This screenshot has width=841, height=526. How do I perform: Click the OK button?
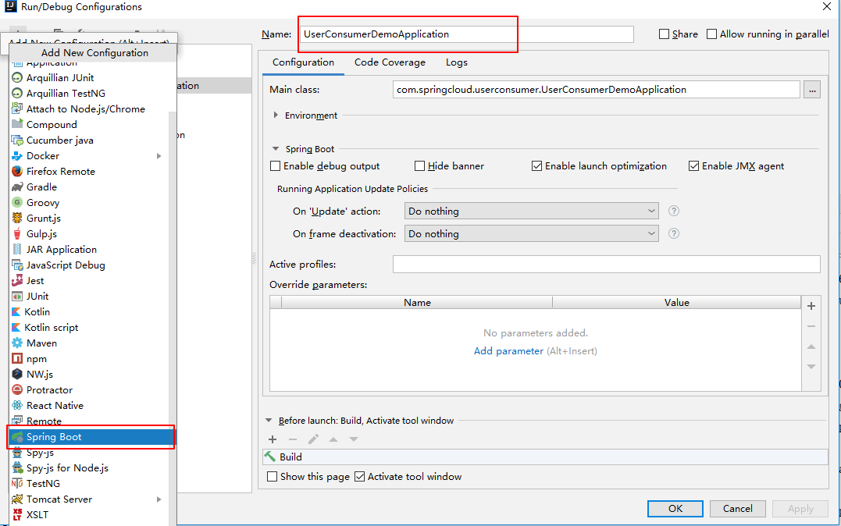tap(675, 508)
